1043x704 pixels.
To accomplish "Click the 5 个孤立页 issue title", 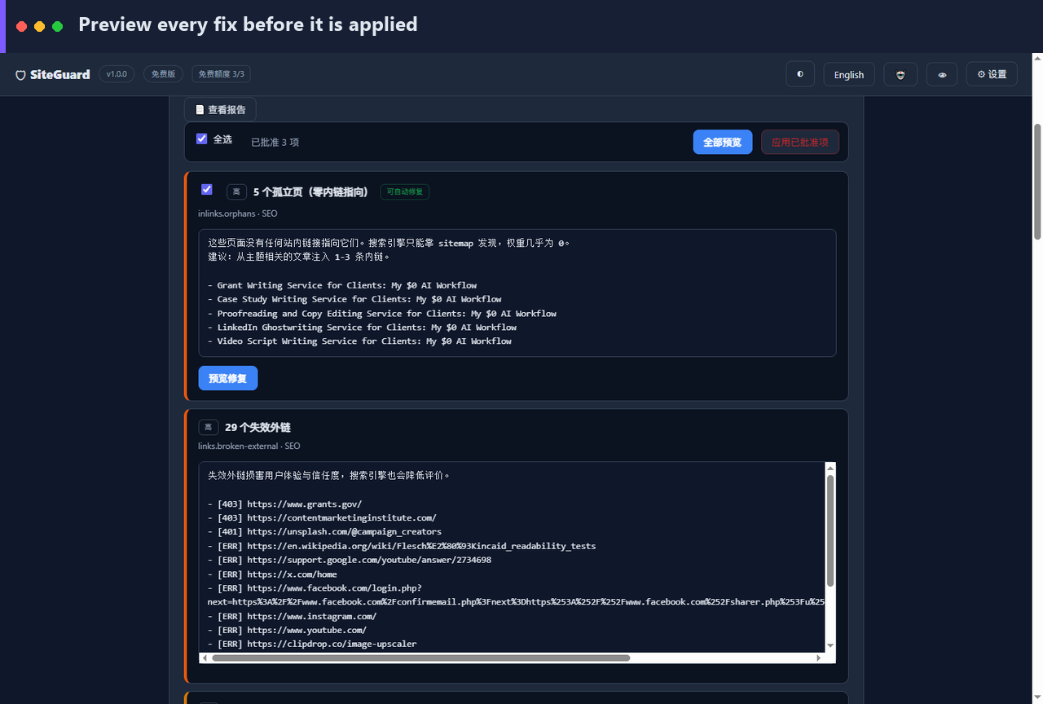I will click(311, 192).
